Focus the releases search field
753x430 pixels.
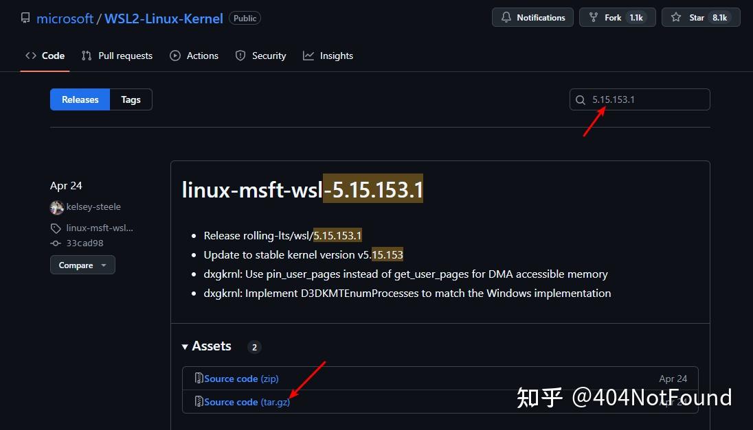[x=640, y=99]
